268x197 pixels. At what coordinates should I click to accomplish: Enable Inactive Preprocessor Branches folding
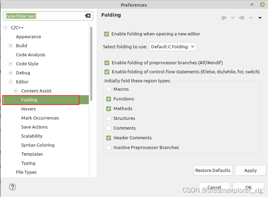tap(109, 148)
